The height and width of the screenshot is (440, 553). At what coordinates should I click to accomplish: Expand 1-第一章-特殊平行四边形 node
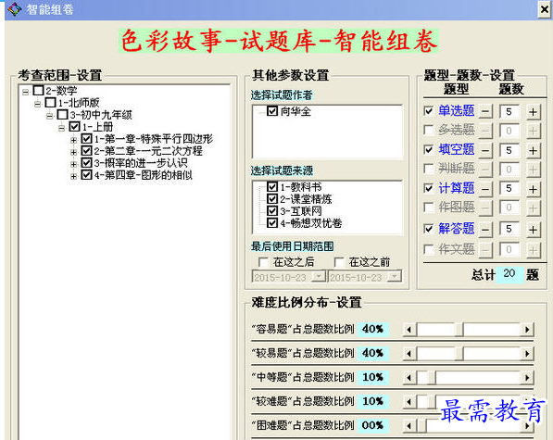[73, 140]
